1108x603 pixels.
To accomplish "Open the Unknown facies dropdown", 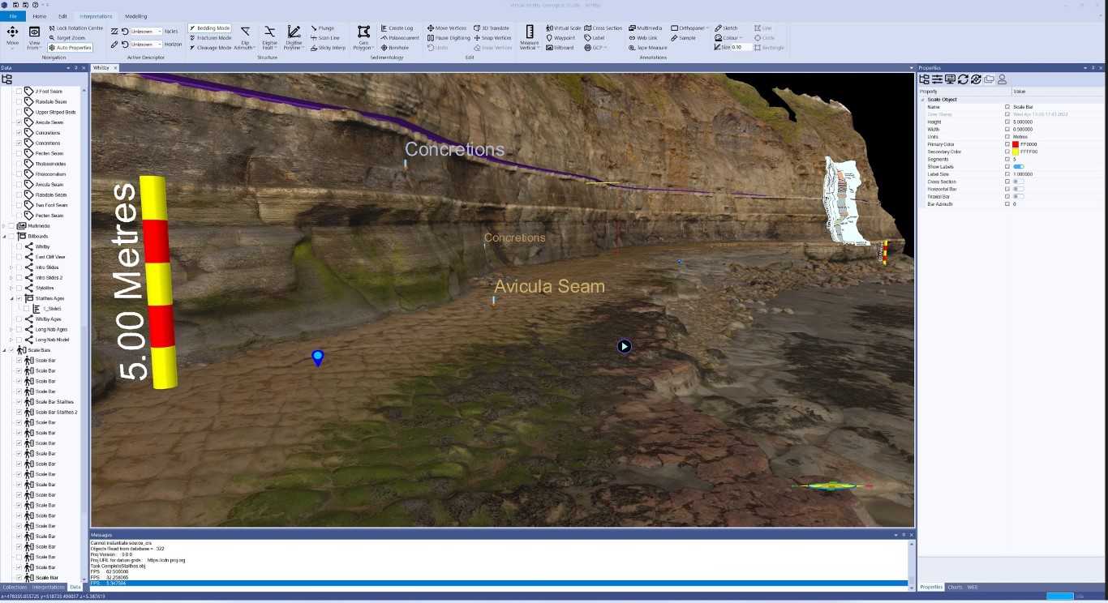I will tap(159, 31).
